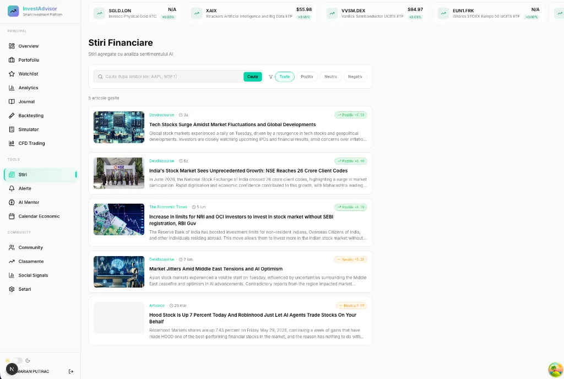Click Tech Stocks Surge article thumbnail

coord(119,127)
